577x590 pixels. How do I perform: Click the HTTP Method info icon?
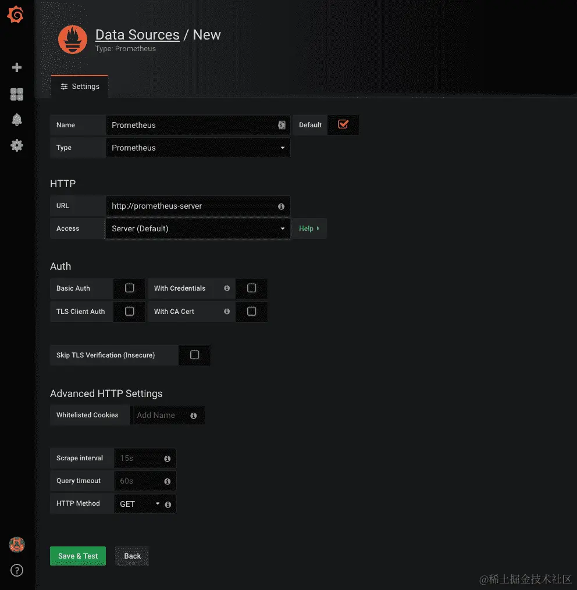point(168,505)
